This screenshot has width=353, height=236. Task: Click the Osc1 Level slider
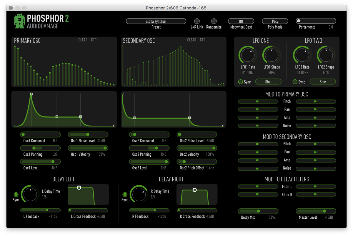pyautogui.click(x=40, y=162)
